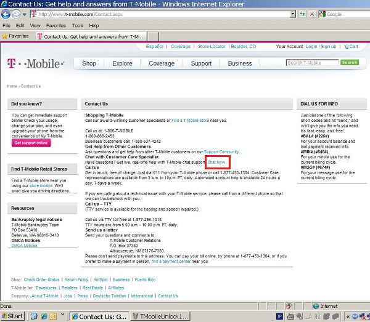
Task: Click the pink Get support online button
Action: 31,143
